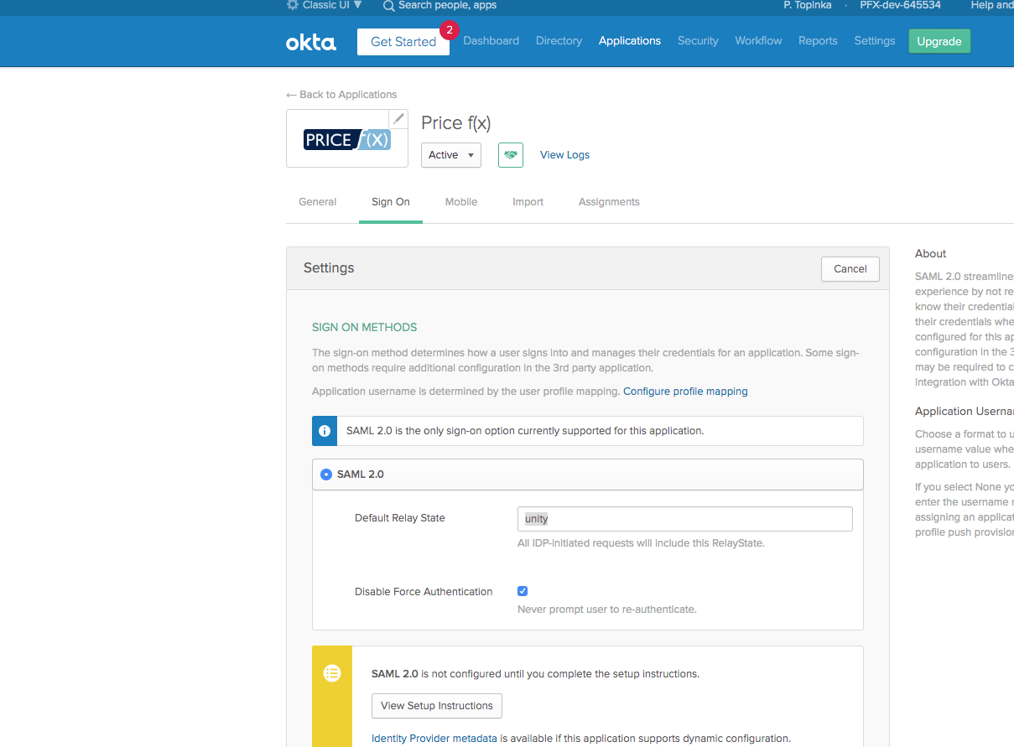1014x747 pixels.
Task: Click the green Upgrade button
Action: pos(939,42)
